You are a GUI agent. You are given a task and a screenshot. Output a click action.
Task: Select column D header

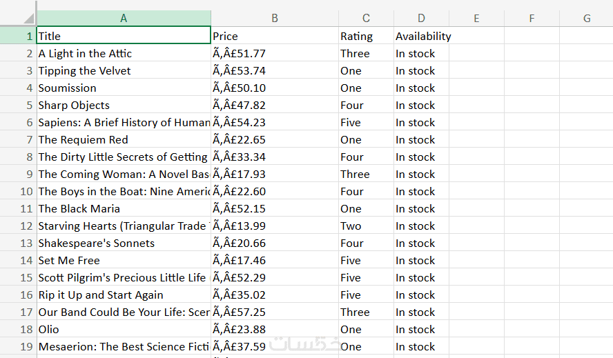[421, 19]
